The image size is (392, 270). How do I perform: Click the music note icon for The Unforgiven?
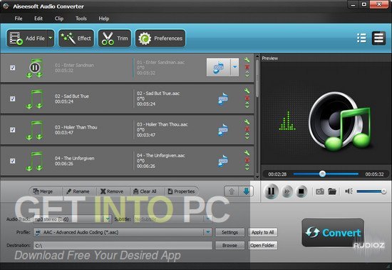click(x=34, y=161)
